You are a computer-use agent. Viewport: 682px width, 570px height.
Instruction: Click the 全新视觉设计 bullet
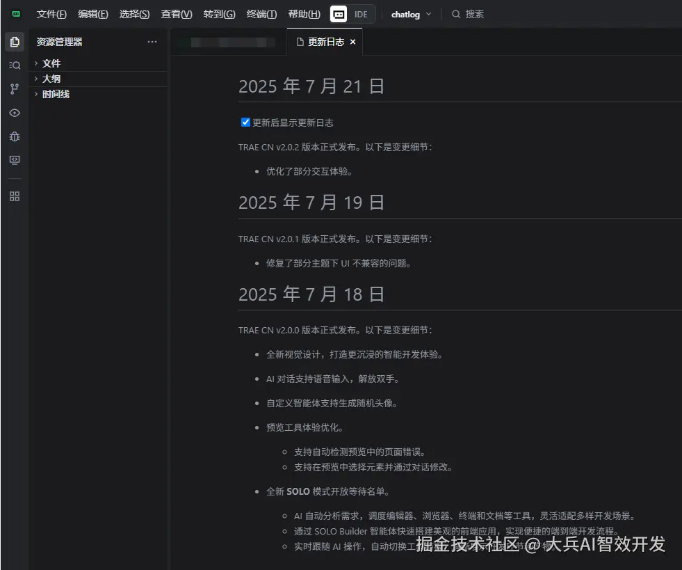[x=355, y=354]
